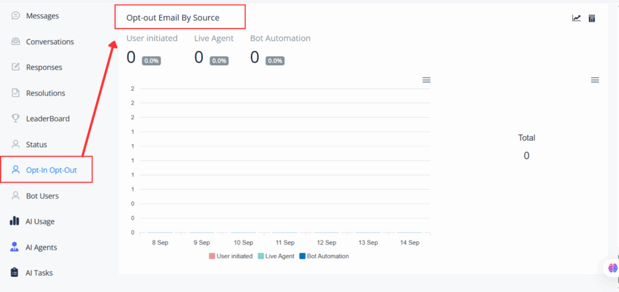Open the Total chart hamburger menu
Viewport: 619px width, 292px height.
pos(595,80)
